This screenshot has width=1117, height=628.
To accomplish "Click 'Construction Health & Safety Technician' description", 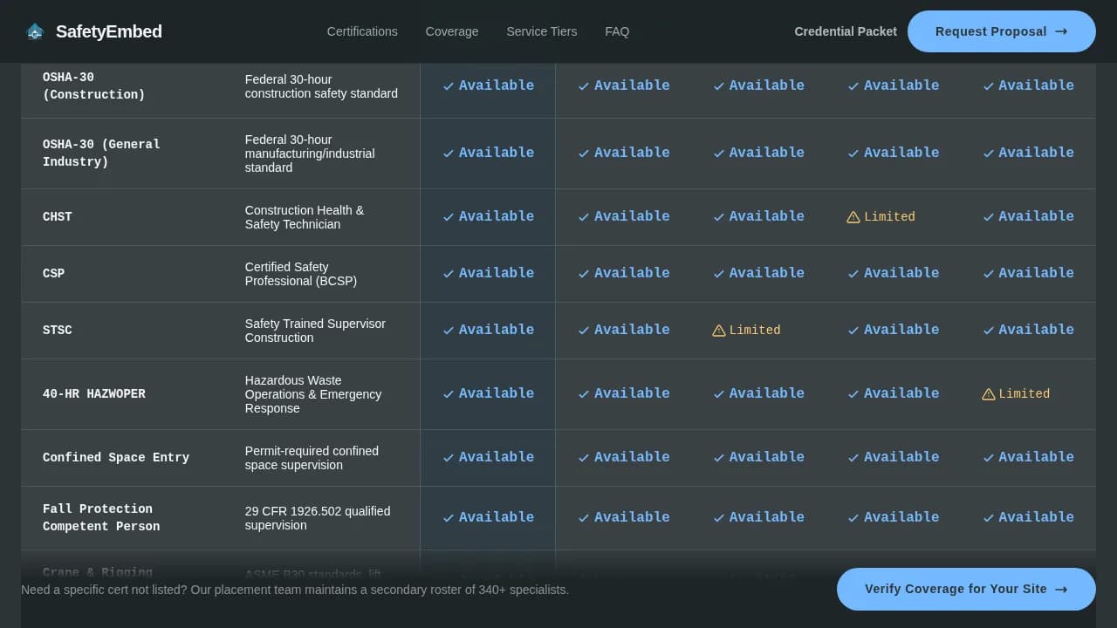I will (x=305, y=217).
